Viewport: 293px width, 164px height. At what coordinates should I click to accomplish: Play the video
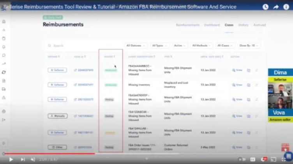pyautogui.click(x=11, y=159)
